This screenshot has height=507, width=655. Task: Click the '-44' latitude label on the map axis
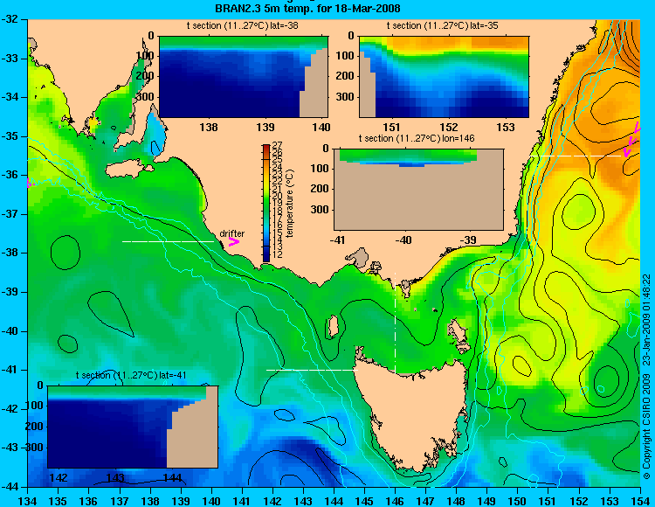[x=11, y=487]
